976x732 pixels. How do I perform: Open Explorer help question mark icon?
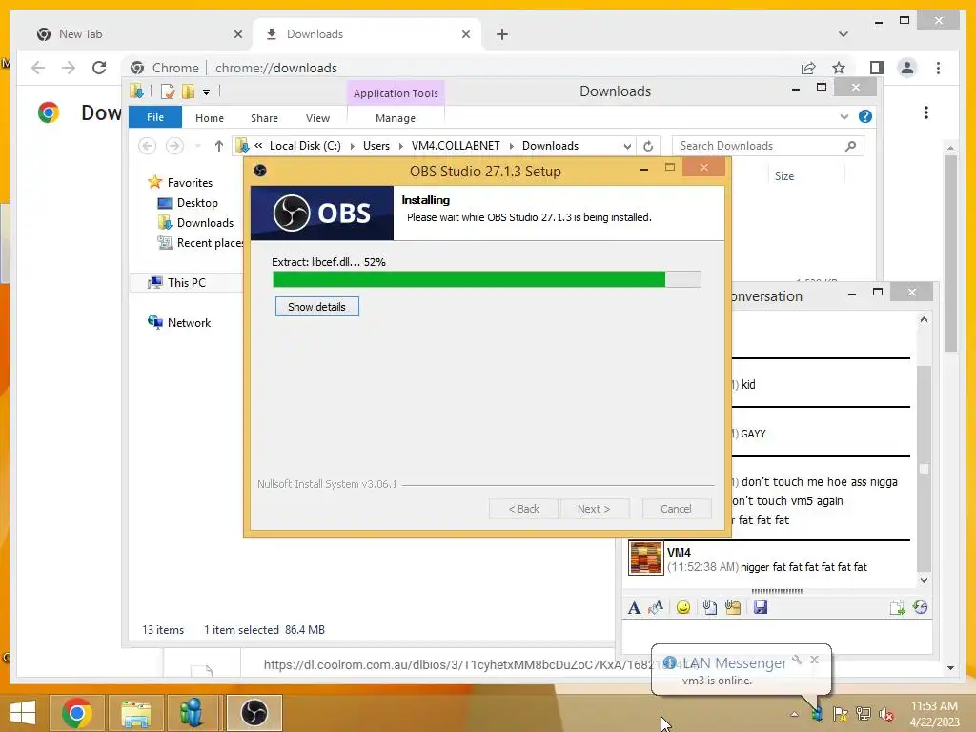click(864, 116)
